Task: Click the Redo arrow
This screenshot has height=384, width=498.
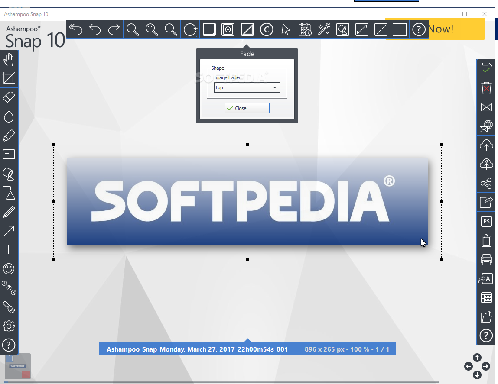Action: 114,29
